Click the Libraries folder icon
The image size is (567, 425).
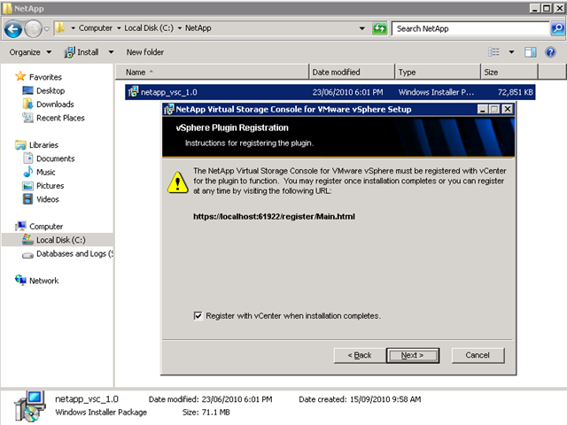tap(20, 144)
